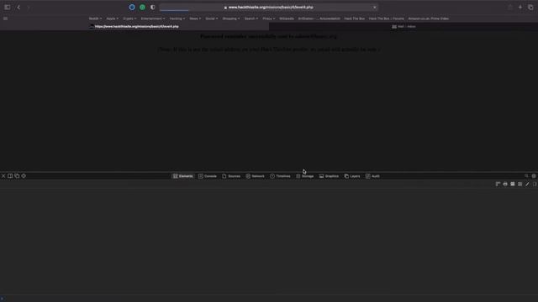Image resolution: width=538 pixels, height=302 pixels.
Task: Toggle print media styles icon
Action: pyautogui.click(x=505, y=185)
